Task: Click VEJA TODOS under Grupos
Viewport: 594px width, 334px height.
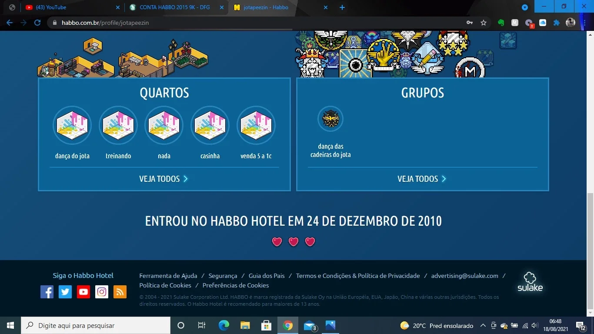Action: (x=422, y=179)
